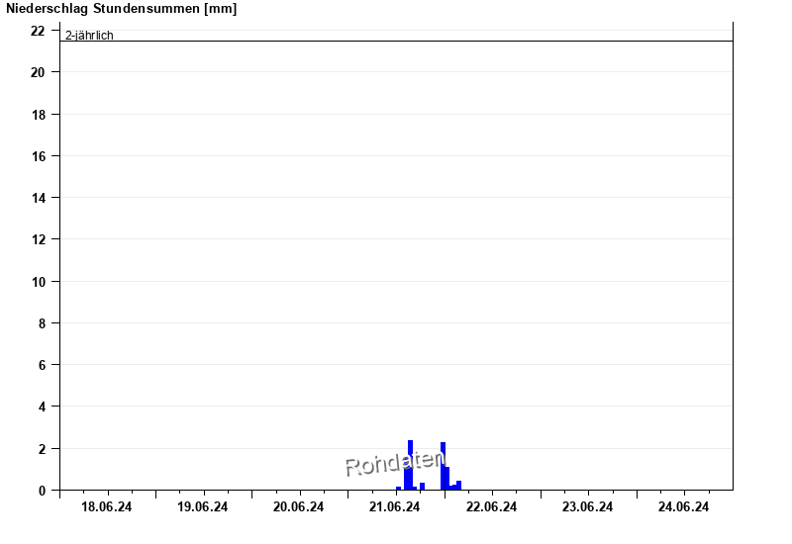This screenshot has width=792, height=544.
Task: Select the 19.06.24 date label
Action: coord(203,507)
